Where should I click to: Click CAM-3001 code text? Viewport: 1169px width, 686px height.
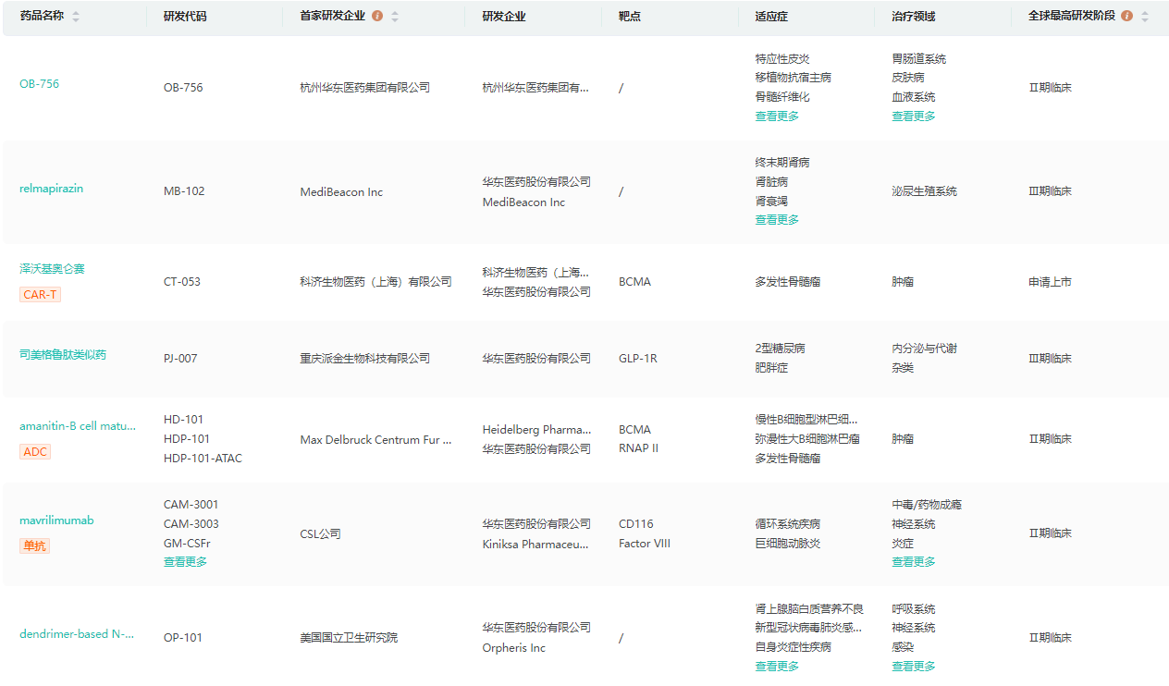coord(191,505)
